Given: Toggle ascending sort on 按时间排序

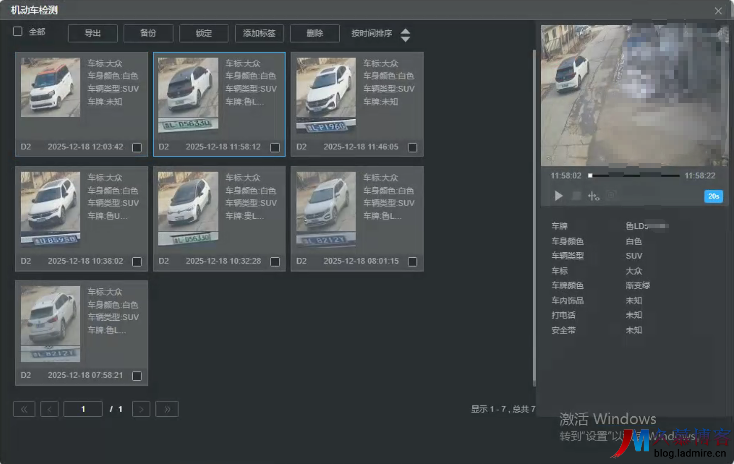Looking at the screenshot, I should pyautogui.click(x=406, y=31).
